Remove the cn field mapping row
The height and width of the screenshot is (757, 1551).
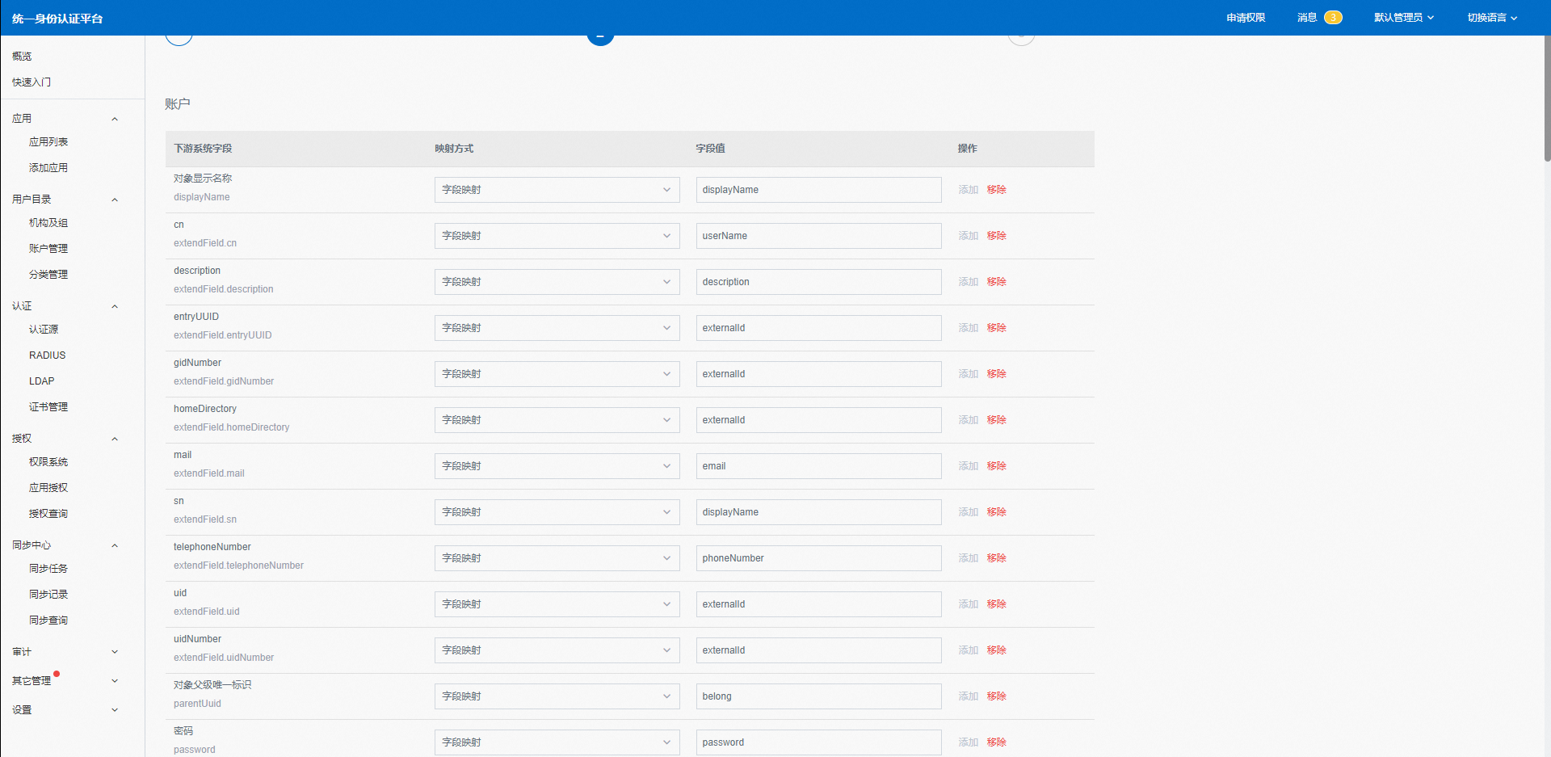(x=996, y=236)
